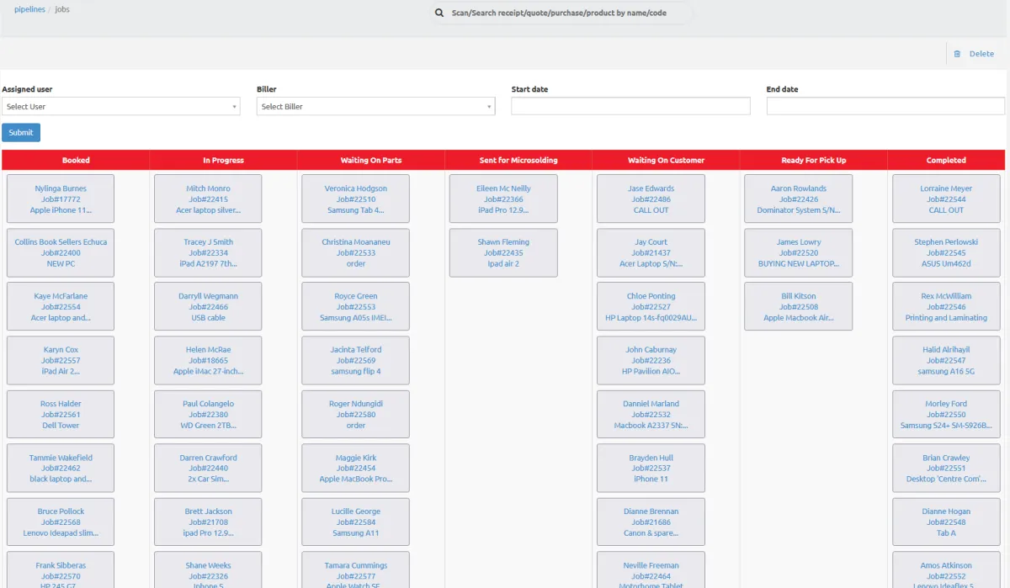Image resolution: width=1010 pixels, height=588 pixels.
Task: Click the Start date field
Action: [x=630, y=106]
